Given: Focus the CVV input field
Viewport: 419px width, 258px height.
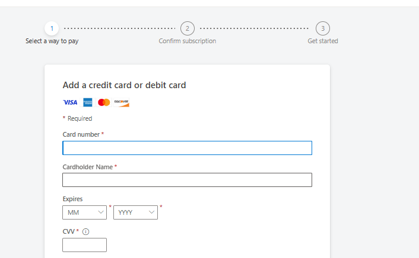Looking at the screenshot, I should tap(84, 245).
